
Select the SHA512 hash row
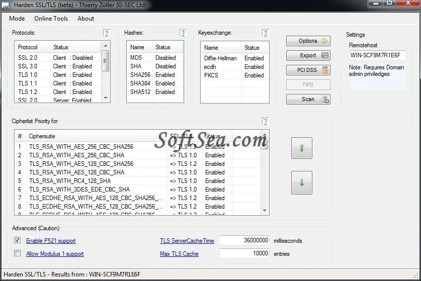(155, 92)
